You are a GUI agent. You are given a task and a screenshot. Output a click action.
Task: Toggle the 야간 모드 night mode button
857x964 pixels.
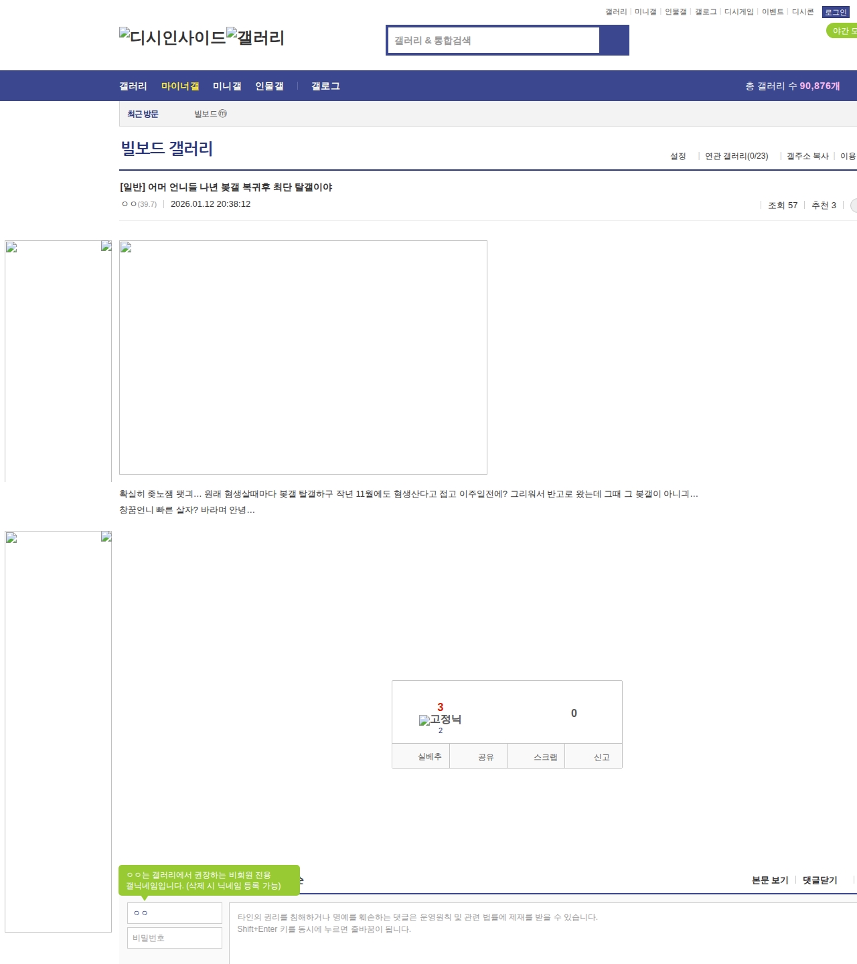(x=842, y=31)
